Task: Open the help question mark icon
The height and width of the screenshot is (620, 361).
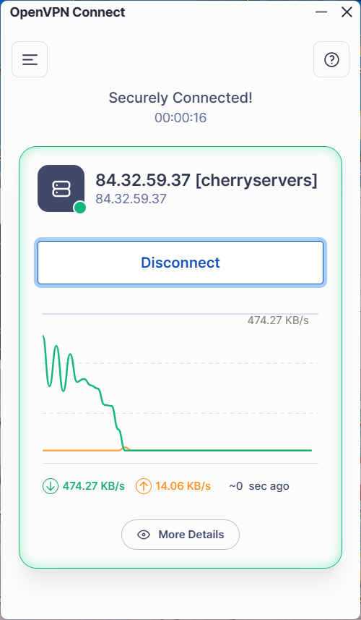Action: coord(331,59)
